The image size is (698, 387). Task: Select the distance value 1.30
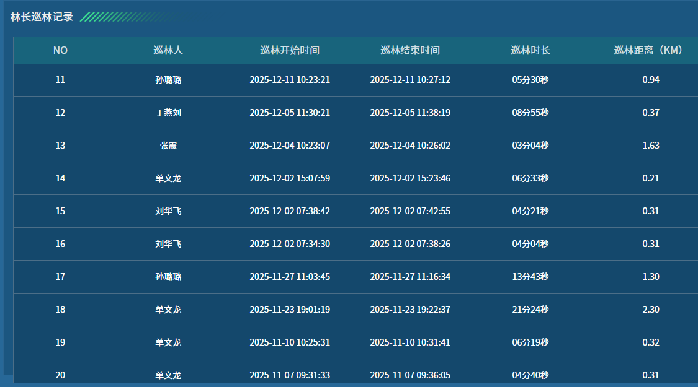pos(651,277)
